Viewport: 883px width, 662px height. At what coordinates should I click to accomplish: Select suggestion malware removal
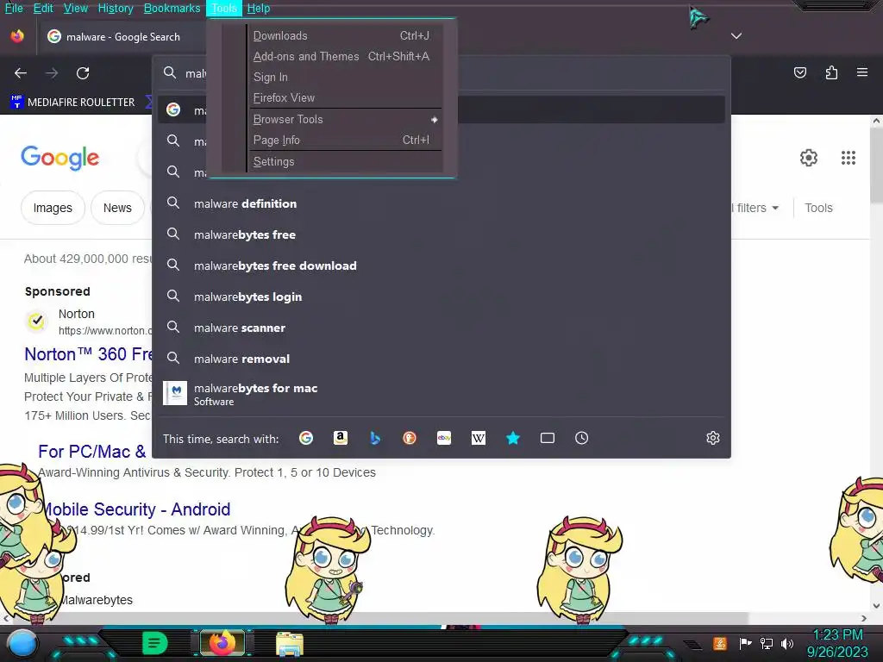pyautogui.click(x=441, y=358)
